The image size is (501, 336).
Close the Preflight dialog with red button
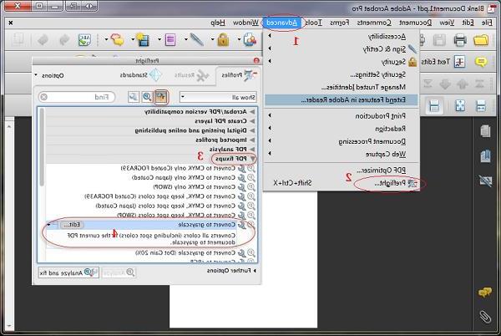pyautogui.click(x=256, y=60)
